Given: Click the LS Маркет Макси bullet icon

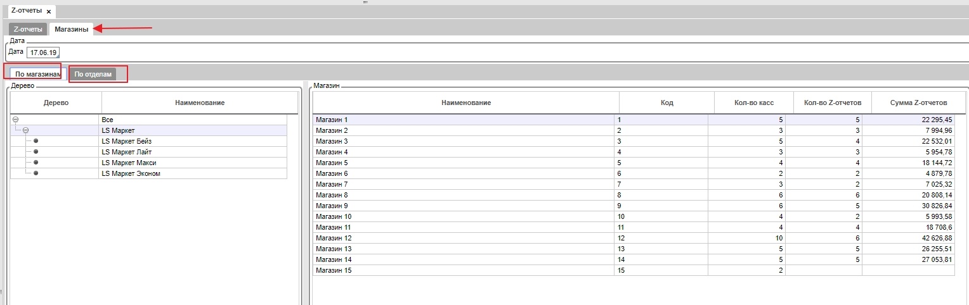Looking at the screenshot, I should pyautogui.click(x=36, y=163).
